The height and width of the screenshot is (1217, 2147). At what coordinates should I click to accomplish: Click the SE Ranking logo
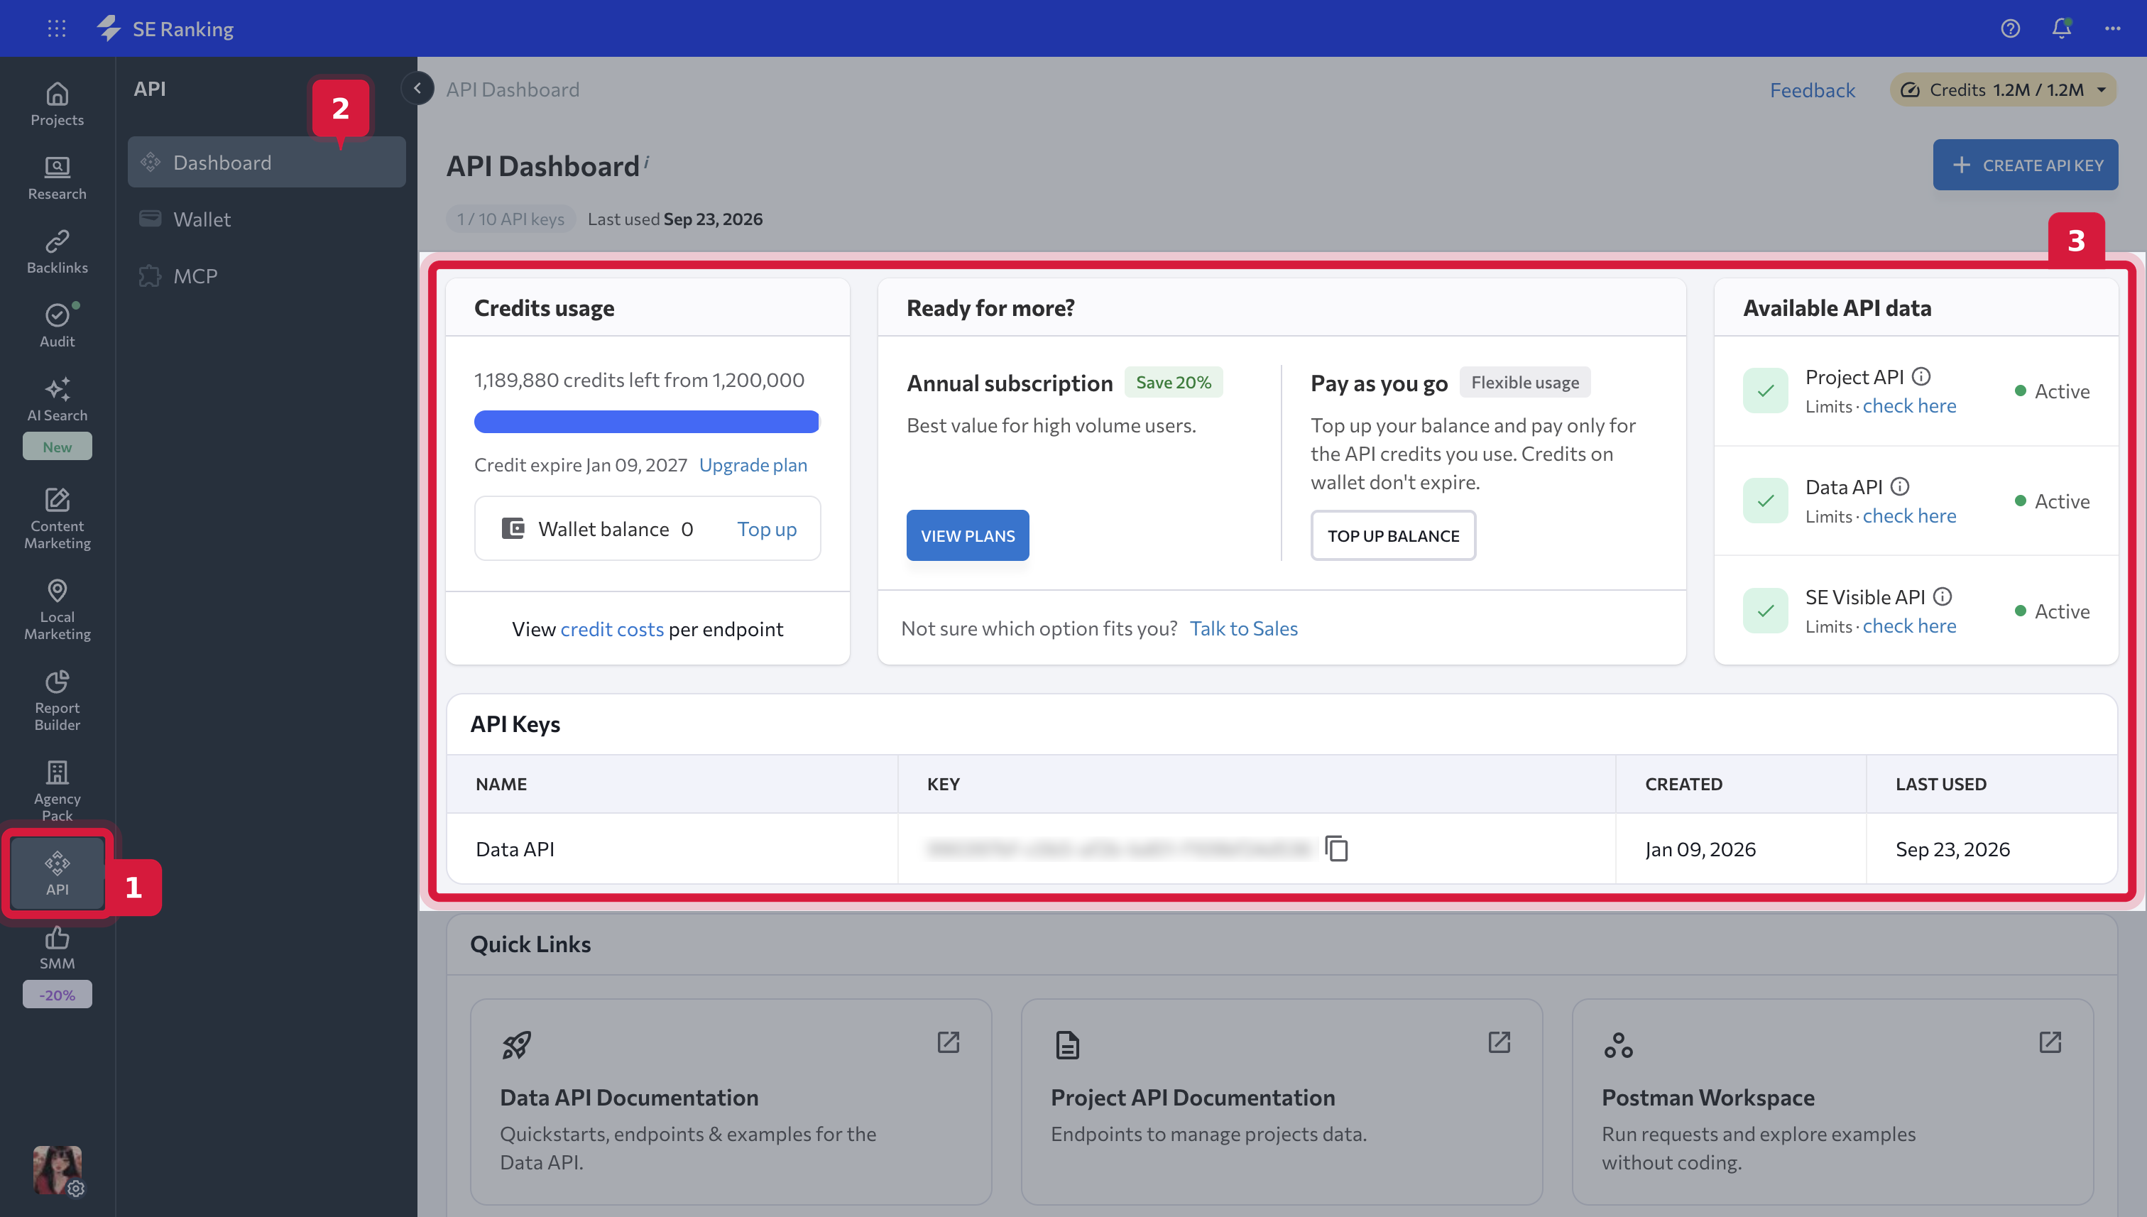[x=165, y=28]
